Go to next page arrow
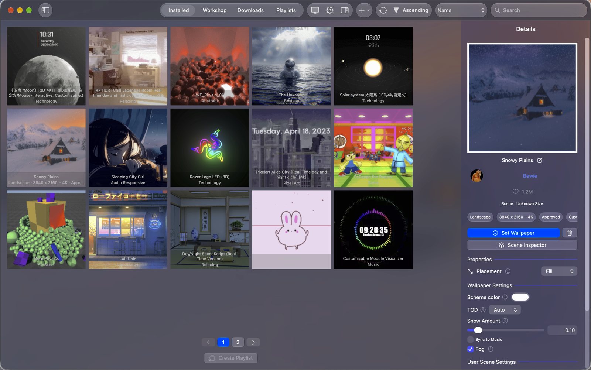Image resolution: width=591 pixels, height=370 pixels. tap(253, 342)
